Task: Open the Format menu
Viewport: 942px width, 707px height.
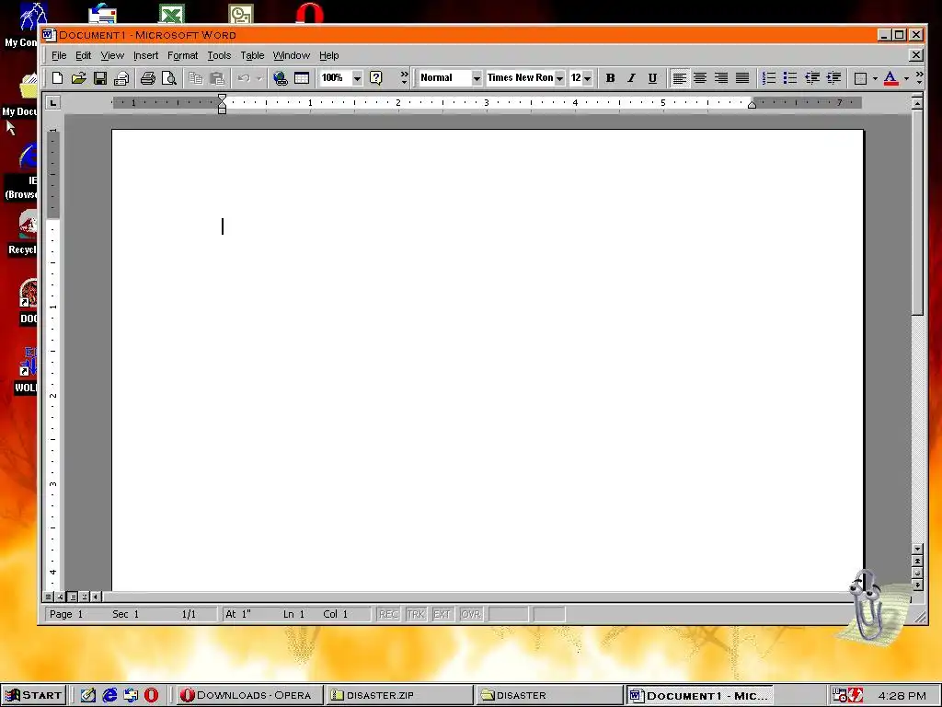Action: 183,55
